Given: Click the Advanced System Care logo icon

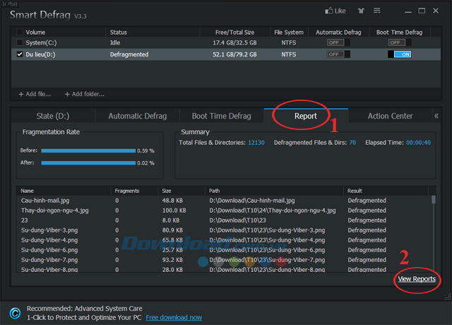Looking at the screenshot, I should 14,313.
